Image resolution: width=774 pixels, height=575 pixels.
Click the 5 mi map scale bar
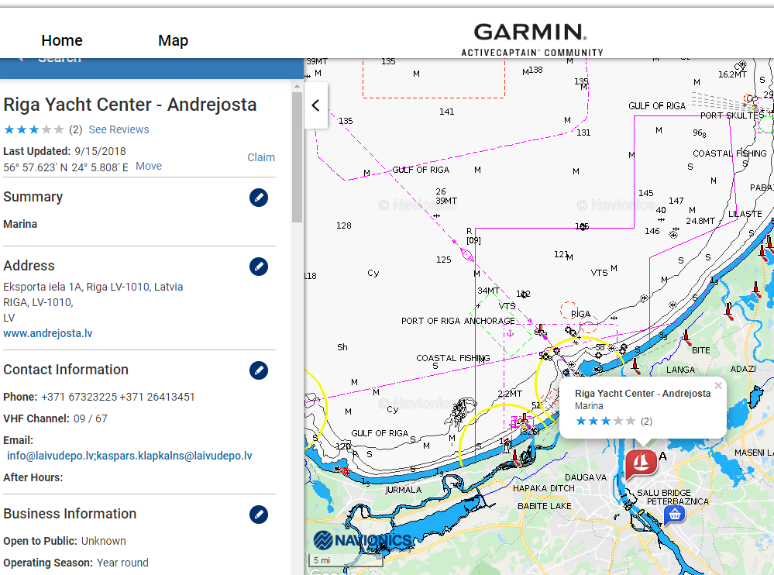tap(346, 561)
